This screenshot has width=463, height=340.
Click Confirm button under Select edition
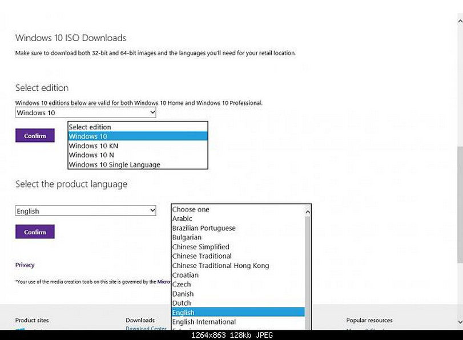click(x=35, y=135)
